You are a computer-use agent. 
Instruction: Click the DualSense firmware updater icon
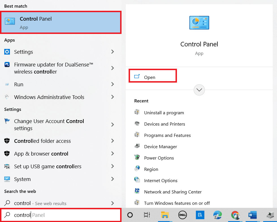7,65
